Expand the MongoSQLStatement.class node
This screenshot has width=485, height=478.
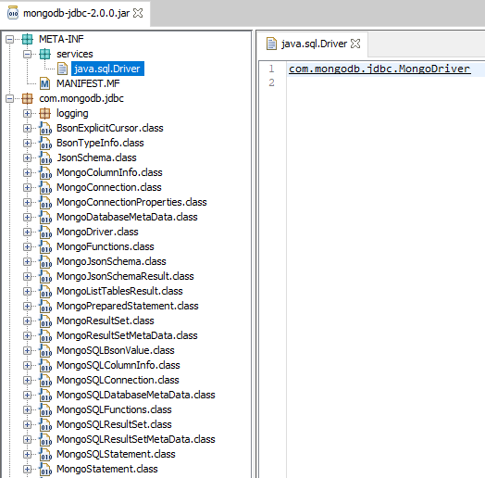click(x=27, y=454)
